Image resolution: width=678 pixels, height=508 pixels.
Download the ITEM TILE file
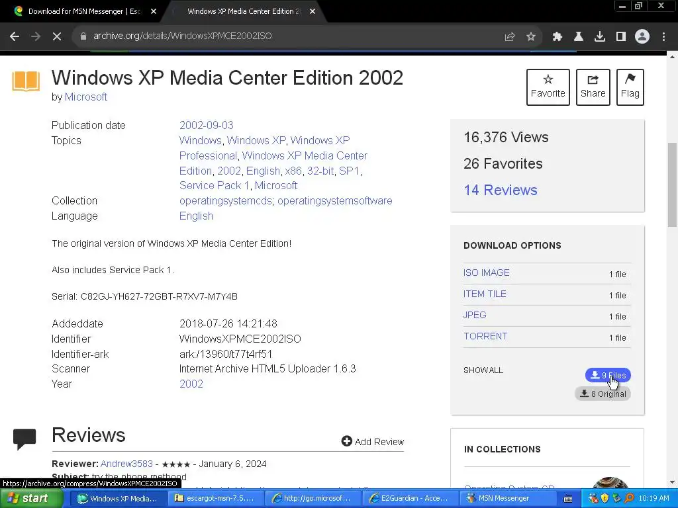tap(485, 294)
